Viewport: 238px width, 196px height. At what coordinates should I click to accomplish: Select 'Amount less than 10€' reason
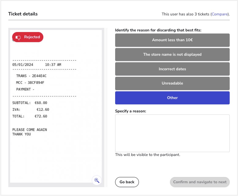pyautogui.click(x=172, y=40)
